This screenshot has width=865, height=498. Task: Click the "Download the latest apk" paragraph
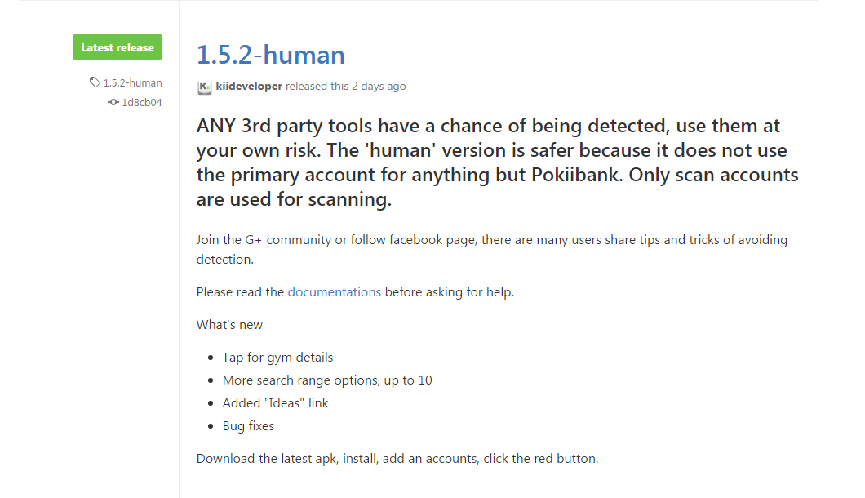click(397, 458)
